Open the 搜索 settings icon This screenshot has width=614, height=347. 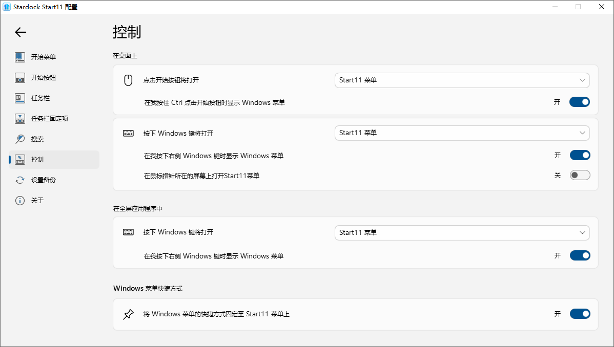click(x=19, y=139)
